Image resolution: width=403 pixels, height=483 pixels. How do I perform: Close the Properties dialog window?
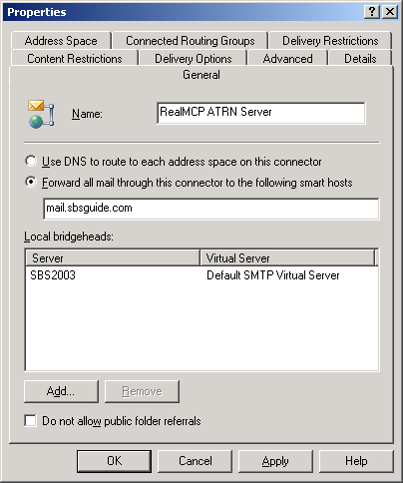tap(389, 12)
